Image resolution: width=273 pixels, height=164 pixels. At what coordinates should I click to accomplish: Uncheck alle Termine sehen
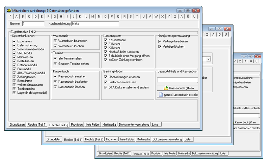55,58
